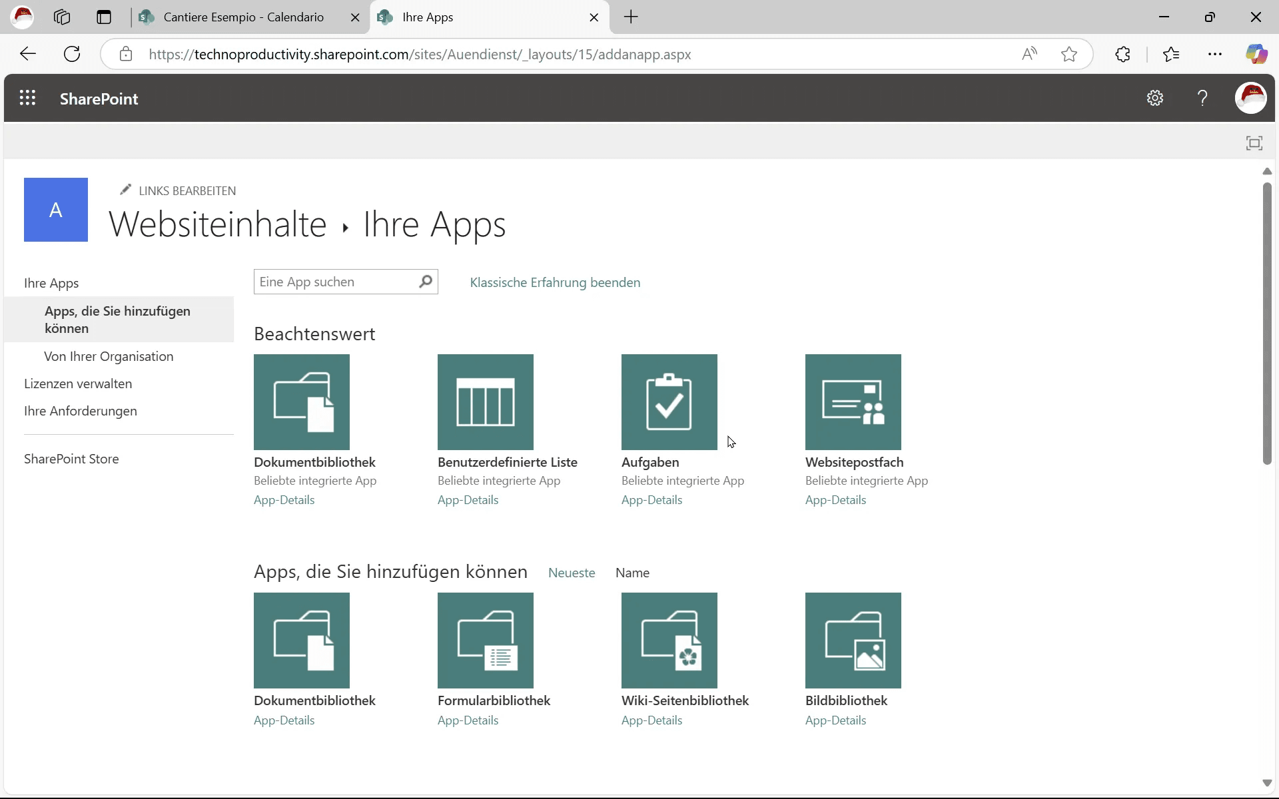Go back with the browser back arrow
The height and width of the screenshot is (799, 1279).
coord(28,54)
